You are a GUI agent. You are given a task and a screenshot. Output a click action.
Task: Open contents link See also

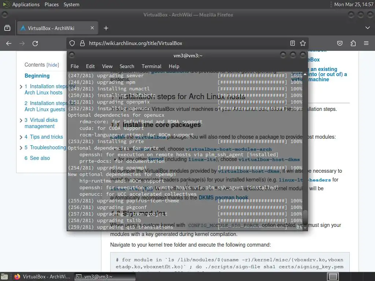click(x=37, y=158)
